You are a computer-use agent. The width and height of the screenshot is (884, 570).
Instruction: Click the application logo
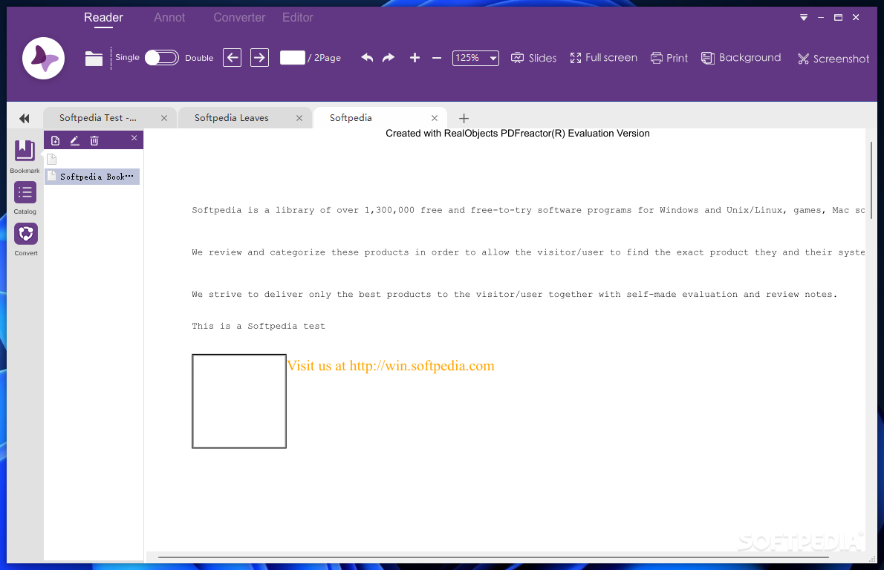pyautogui.click(x=43, y=58)
